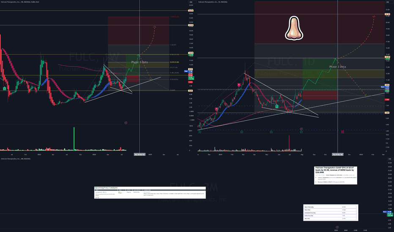
Task: Click the '0.618 (12.60)' Fibonacci level label on weekly chart
Action: tap(175, 62)
